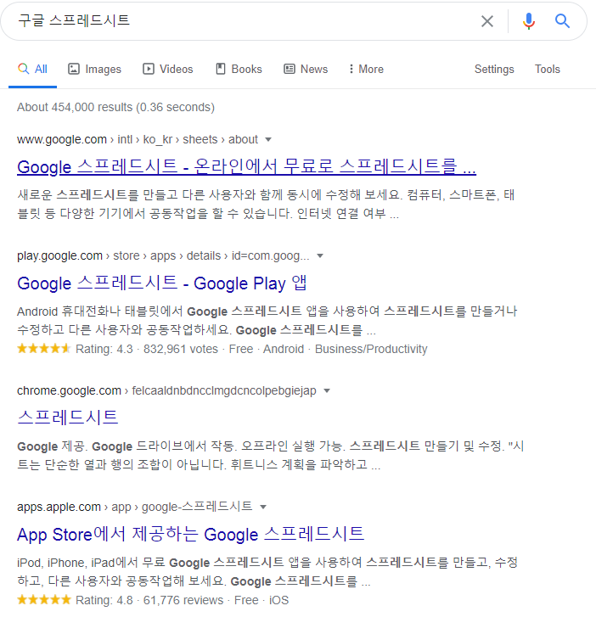Switch to the News tab
This screenshot has height=617, width=596.
pos(306,70)
